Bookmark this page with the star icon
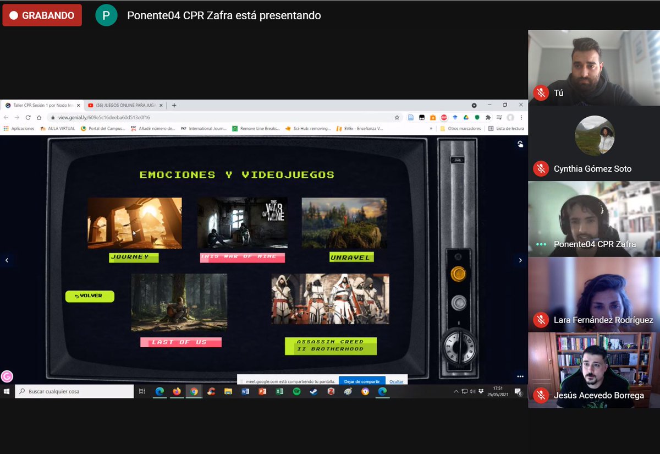This screenshot has height=454, width=660. pyautogui.click(x=397, y=117)
